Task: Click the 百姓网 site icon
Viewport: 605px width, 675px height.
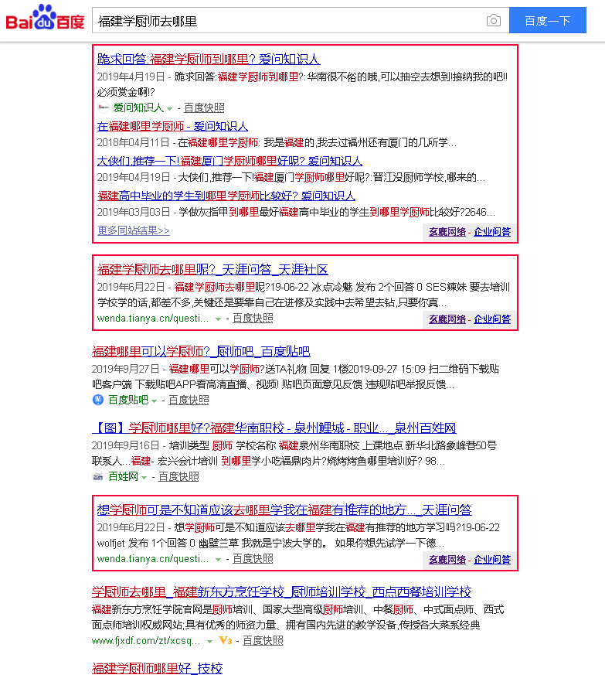Action: (98, 476)
